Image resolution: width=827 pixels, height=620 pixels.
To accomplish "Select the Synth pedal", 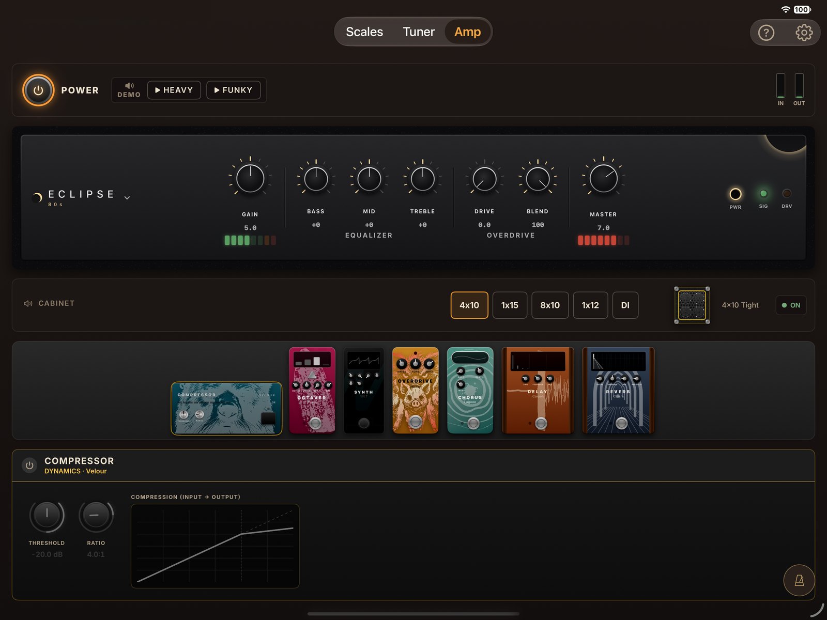I will click(364, 390).
